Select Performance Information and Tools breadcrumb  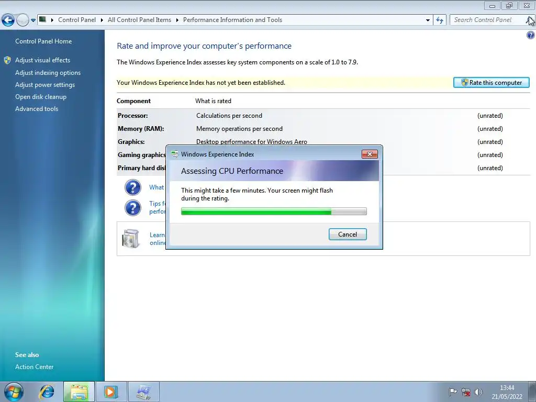232,20
